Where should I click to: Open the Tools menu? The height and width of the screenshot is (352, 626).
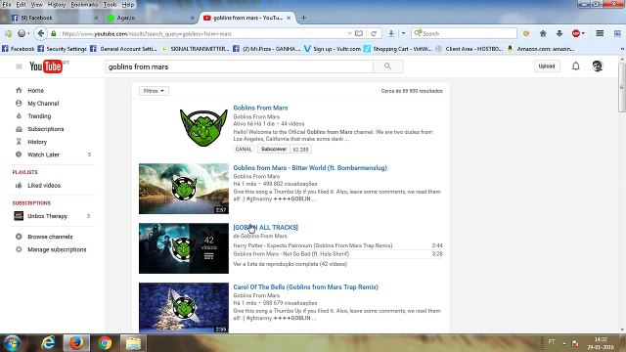point(110,4)
